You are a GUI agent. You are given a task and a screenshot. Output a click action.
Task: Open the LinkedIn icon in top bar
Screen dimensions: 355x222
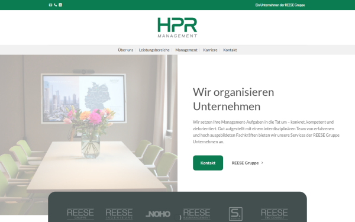(x=60, y=5)
